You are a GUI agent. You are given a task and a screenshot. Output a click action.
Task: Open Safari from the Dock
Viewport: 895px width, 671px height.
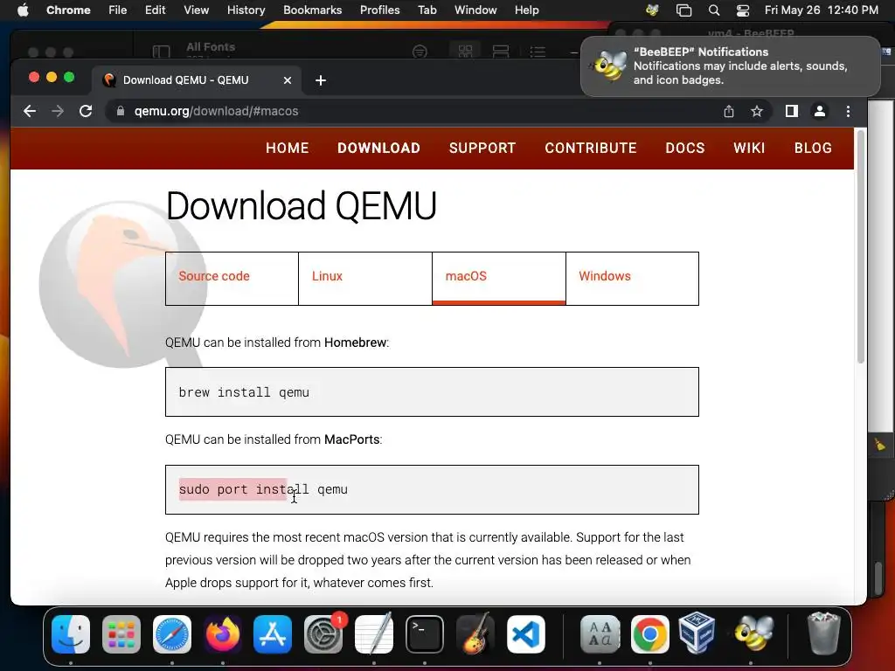172,634
